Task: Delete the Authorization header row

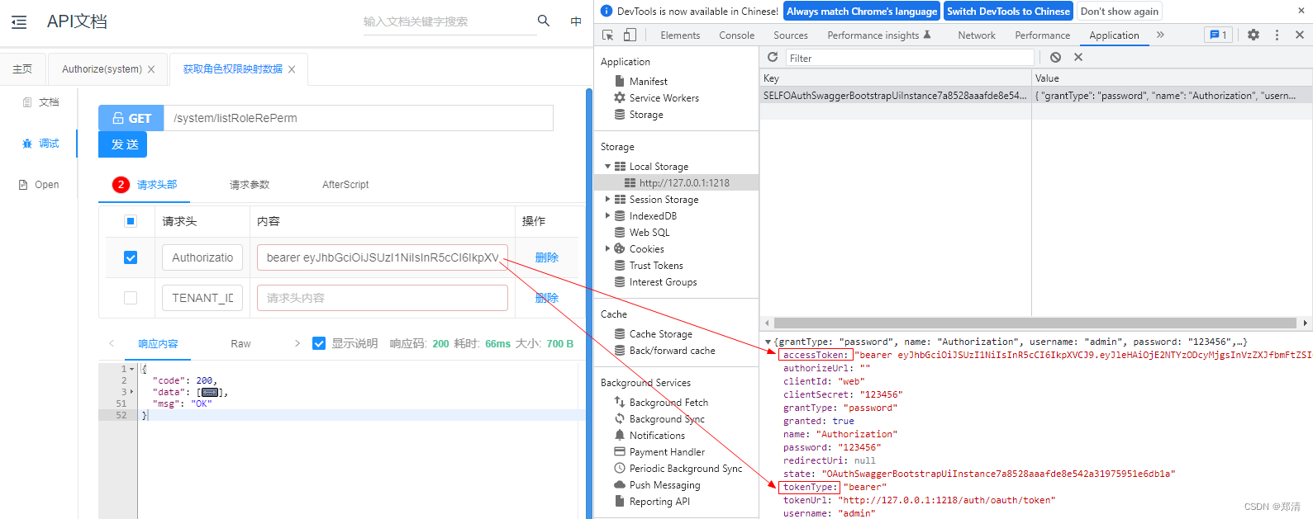Action: point(547,257)
